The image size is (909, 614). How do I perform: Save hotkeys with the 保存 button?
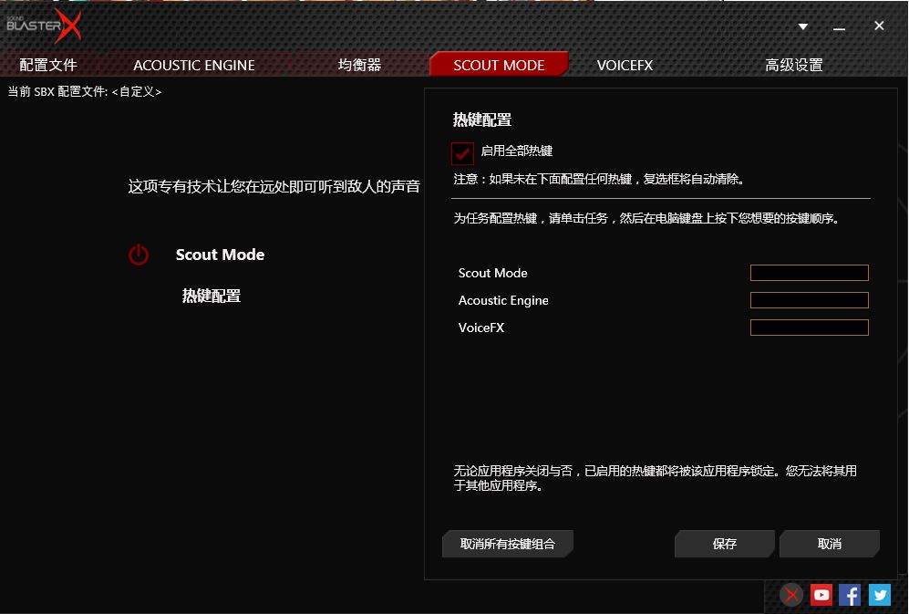(725, 544)
